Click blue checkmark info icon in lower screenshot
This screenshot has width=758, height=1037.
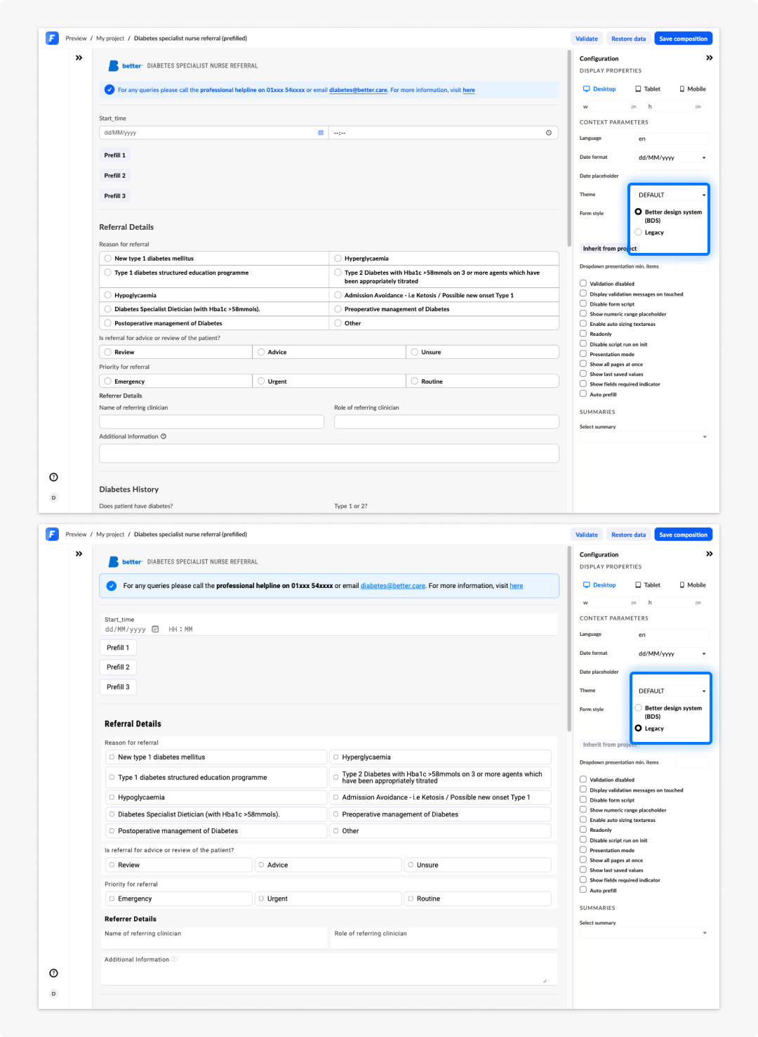click(x=111, y=585)
